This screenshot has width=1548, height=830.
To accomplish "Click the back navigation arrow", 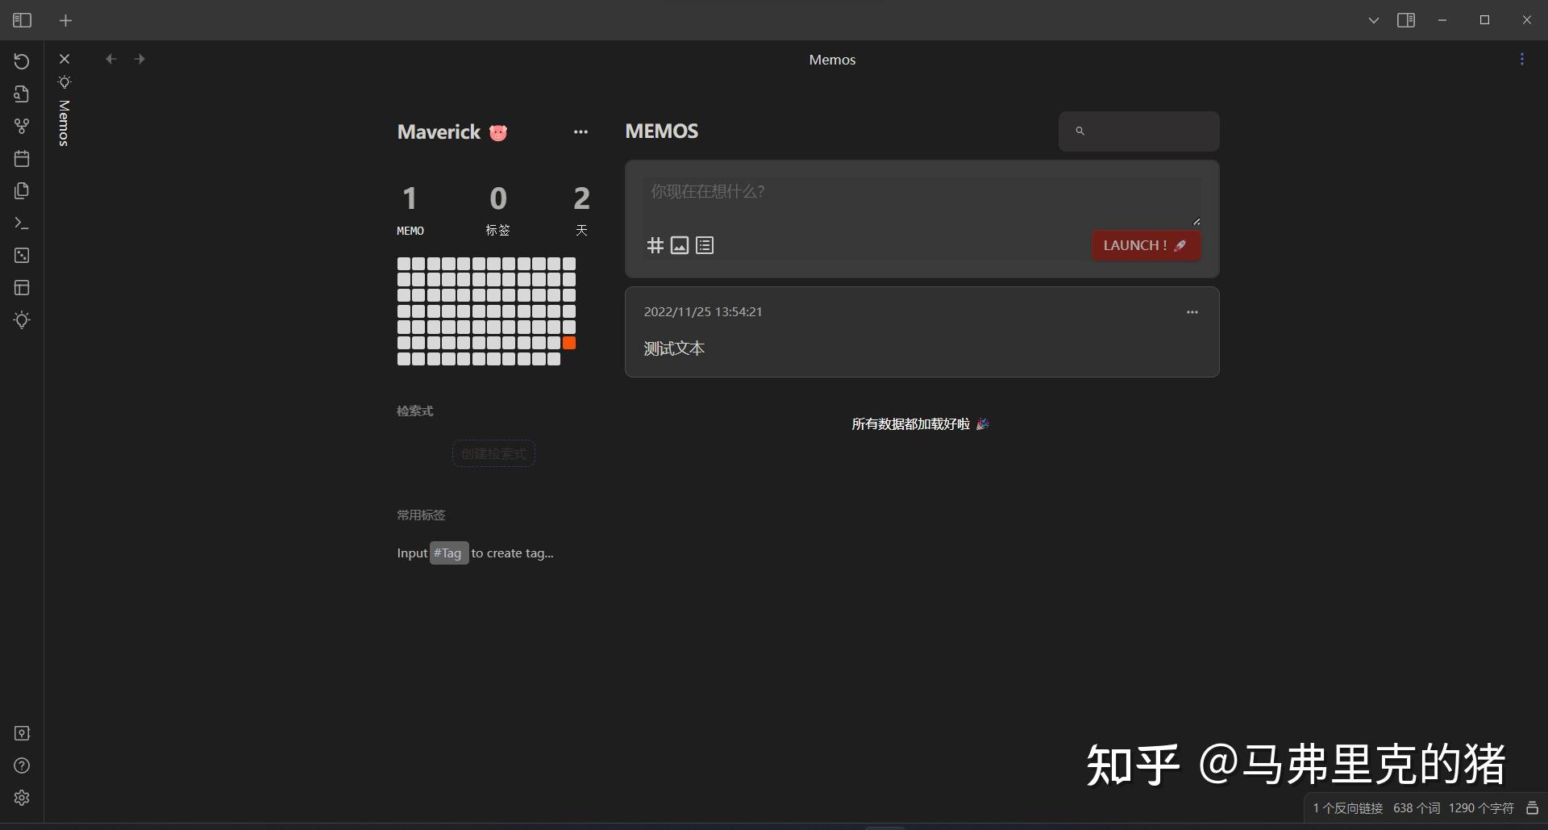I will (x=110, y=58).
